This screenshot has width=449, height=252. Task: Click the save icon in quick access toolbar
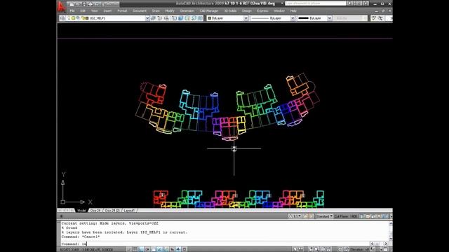pyautogui.click(x=84, y=4)
